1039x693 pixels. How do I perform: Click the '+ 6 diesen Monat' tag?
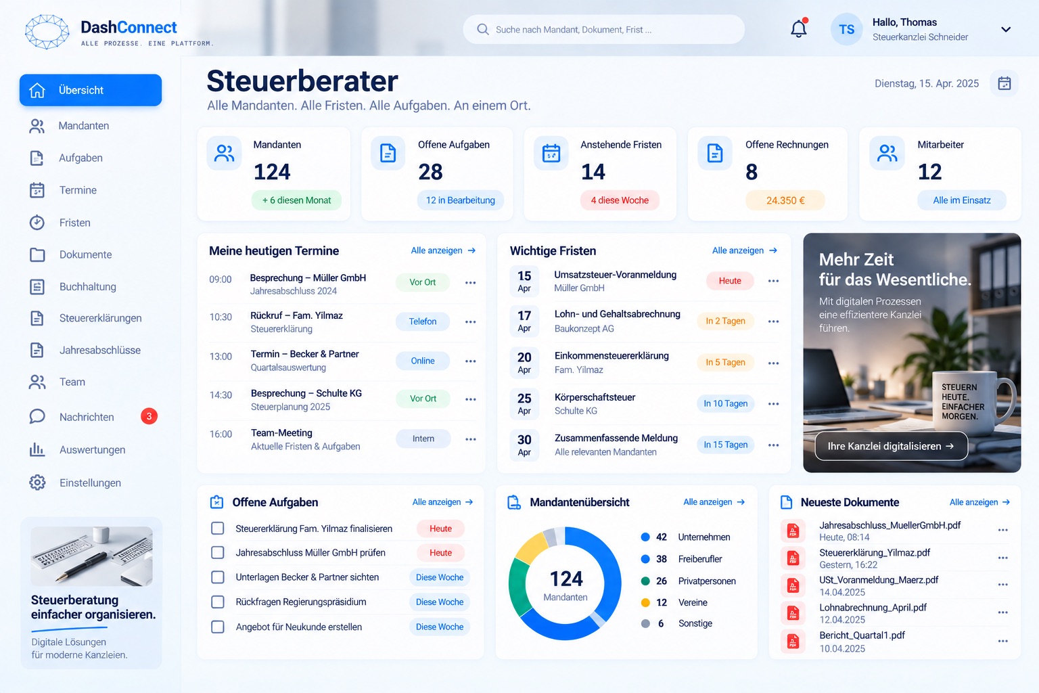click(x=297, y=200)
